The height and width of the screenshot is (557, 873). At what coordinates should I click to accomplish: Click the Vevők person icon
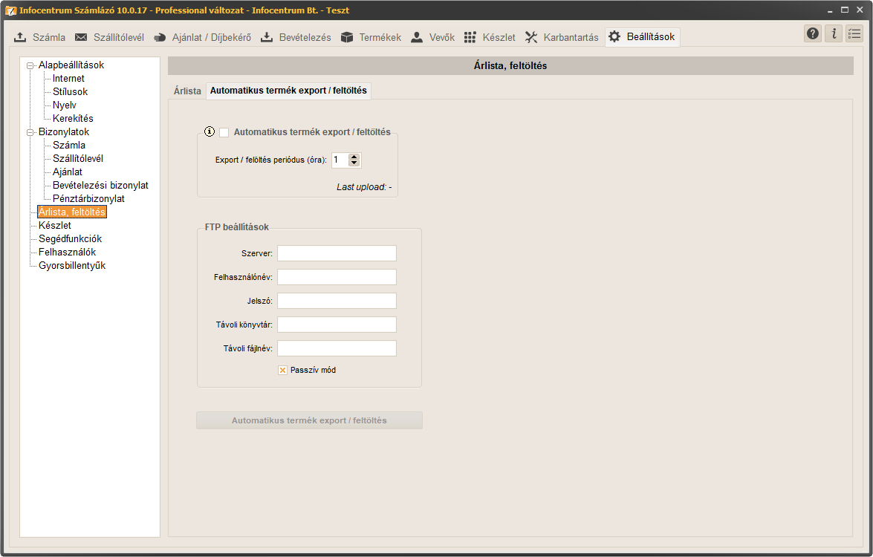point(417,37)
